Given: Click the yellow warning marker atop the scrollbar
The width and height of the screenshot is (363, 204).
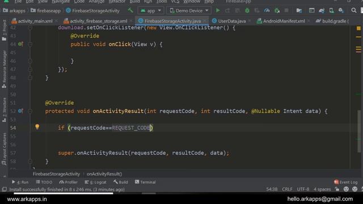Looking at the screenshot, I should (x=358, y=28).
